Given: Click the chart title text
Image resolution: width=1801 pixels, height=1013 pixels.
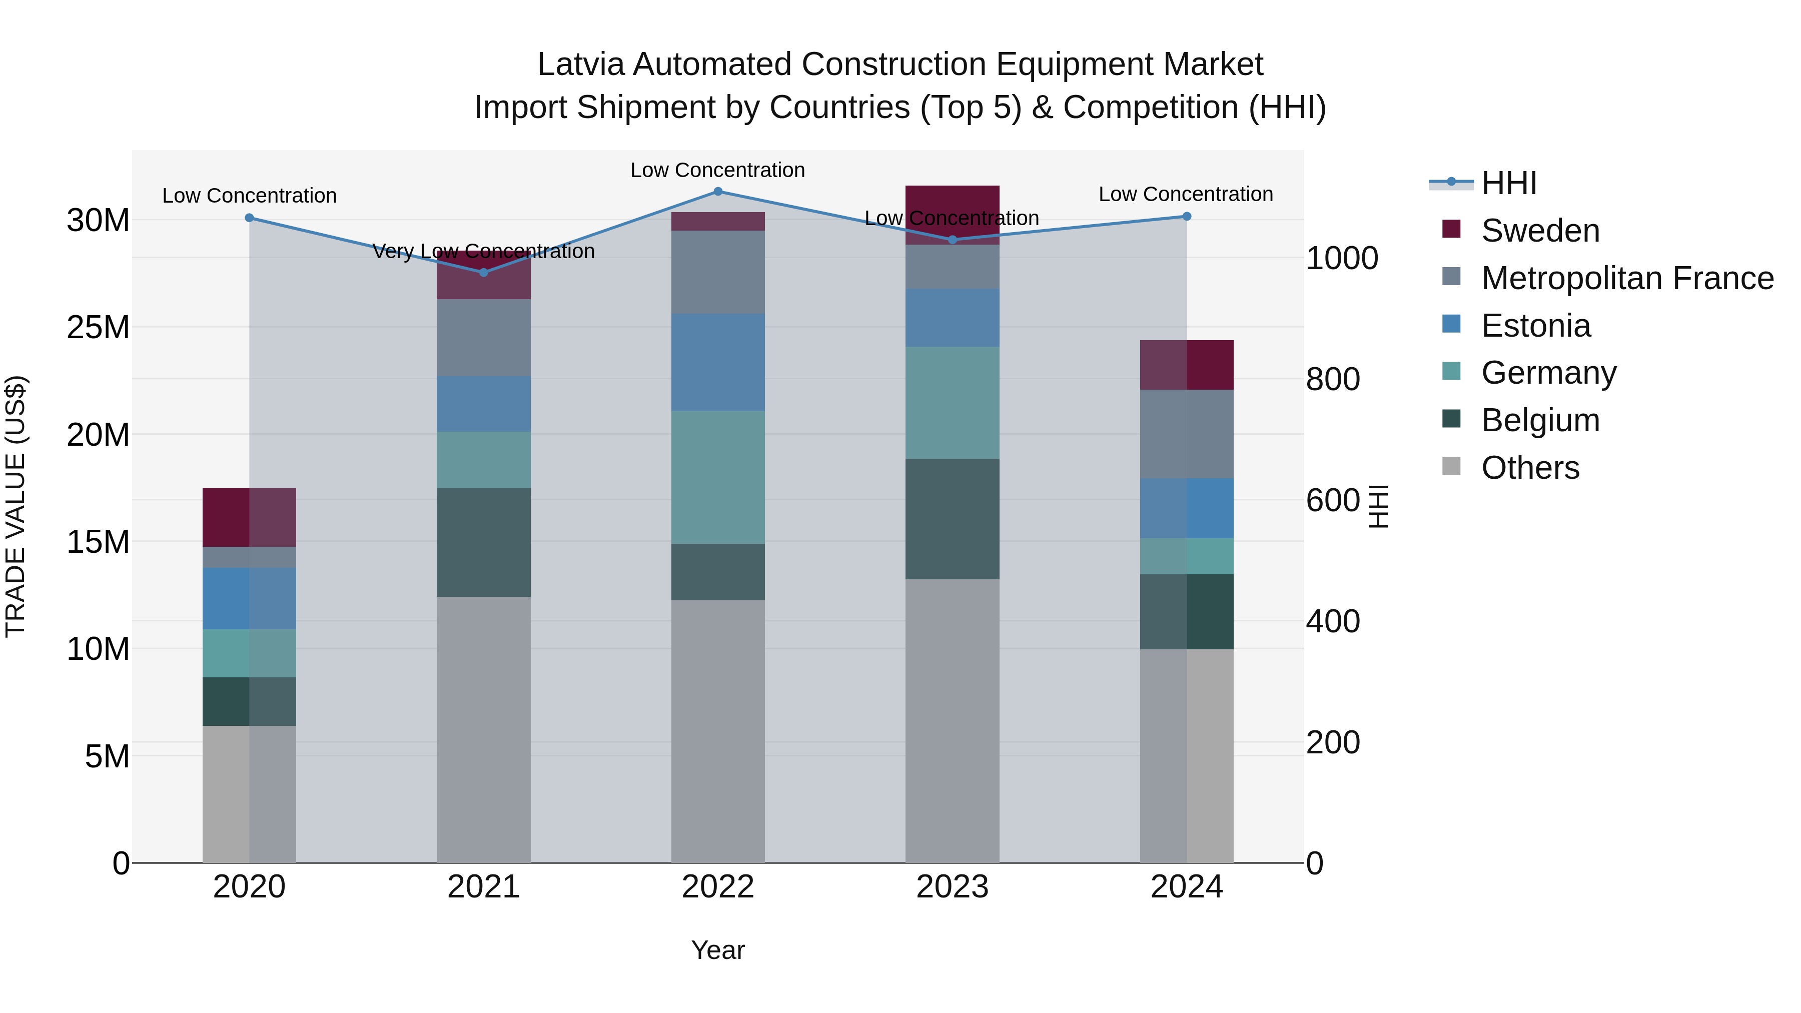Looking at the screenshot, I should [x=901, y=85].
